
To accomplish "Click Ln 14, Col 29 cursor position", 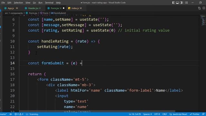I will 135,114.
